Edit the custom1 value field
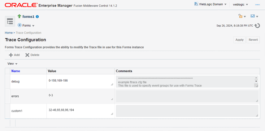Screen dimensions: 265x131 coord(81,111)
